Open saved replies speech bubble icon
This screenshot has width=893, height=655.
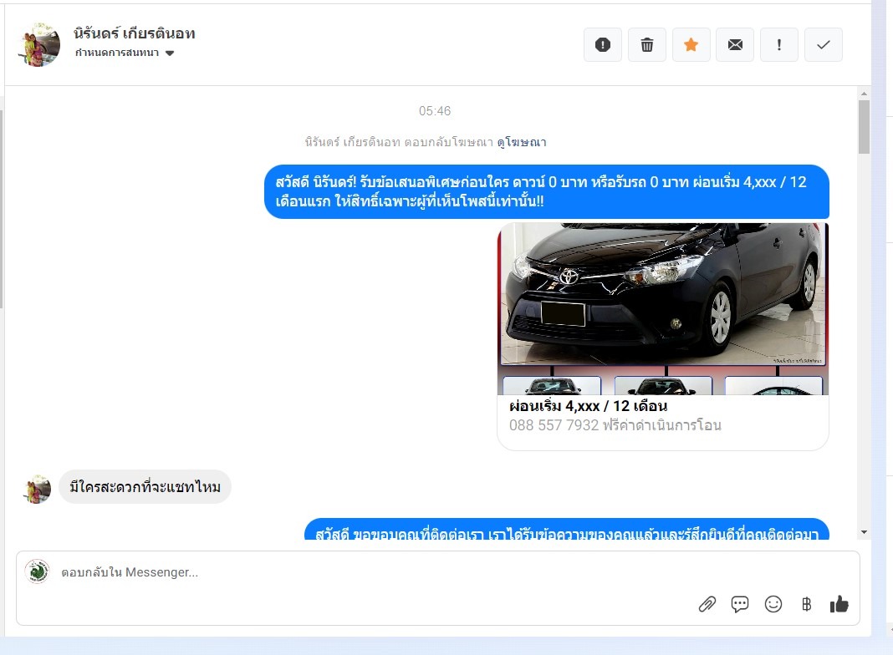coord(740,604)
